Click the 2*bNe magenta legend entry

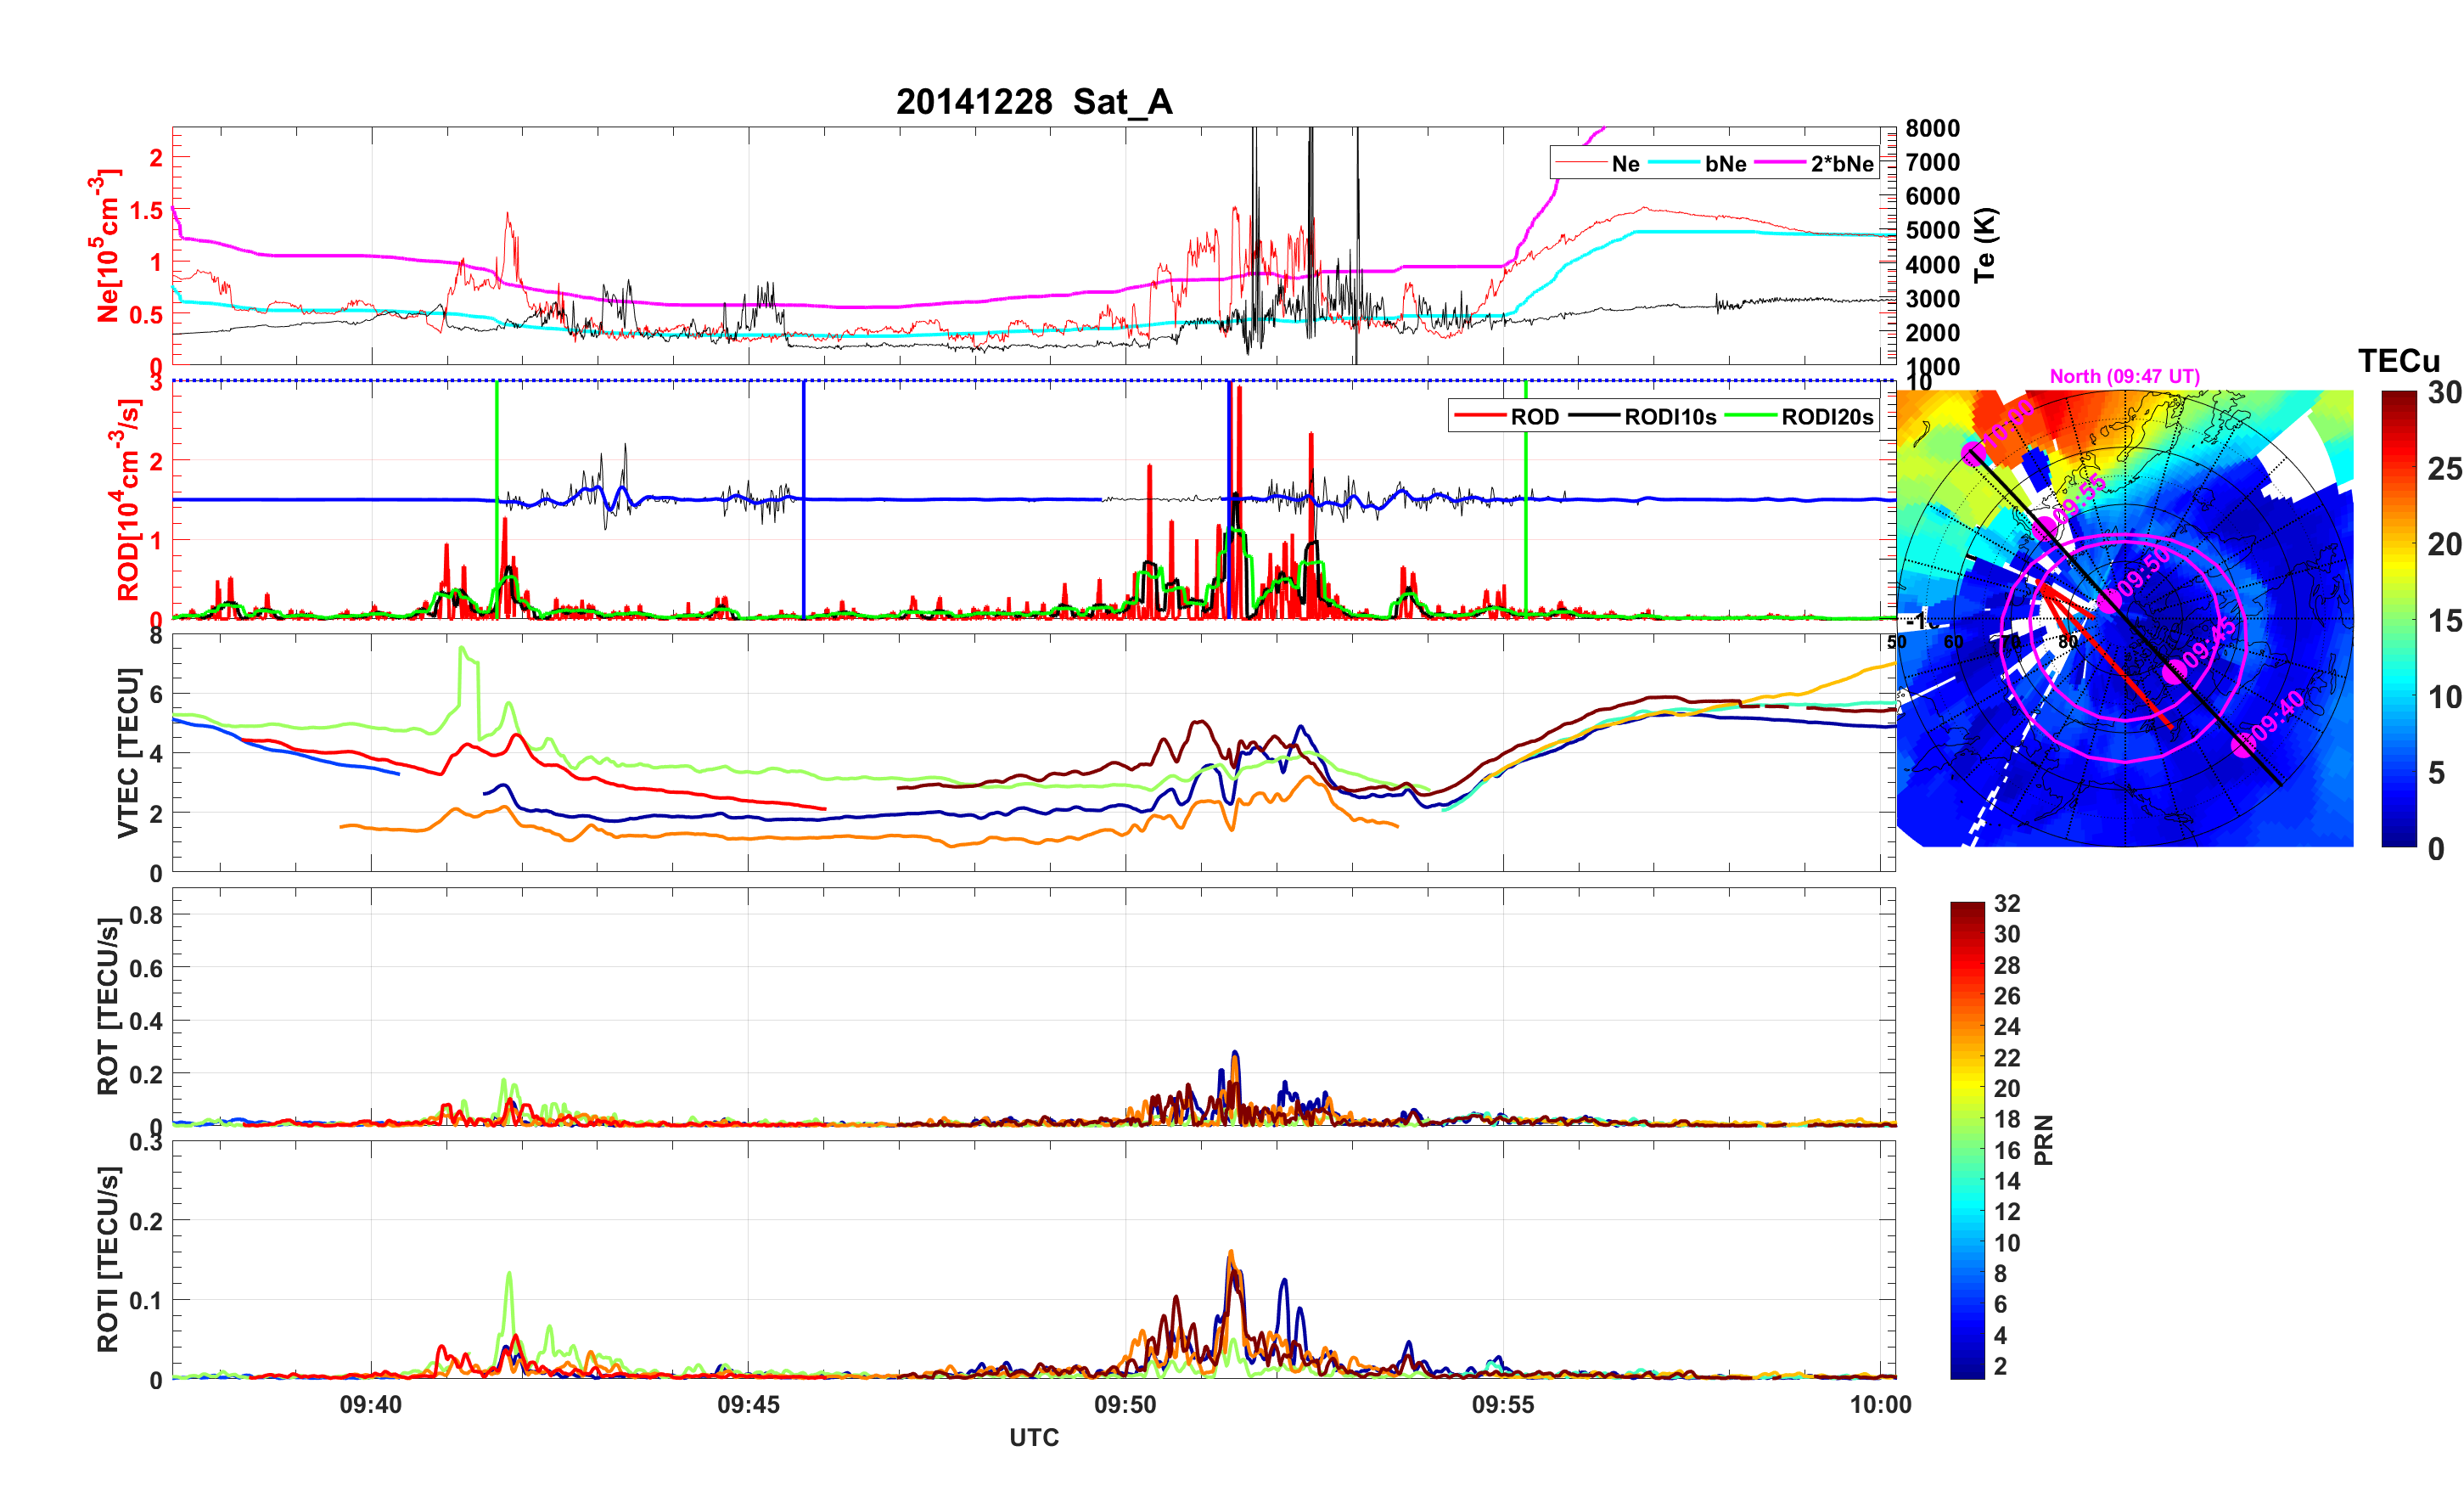[x=1841, y=164]
